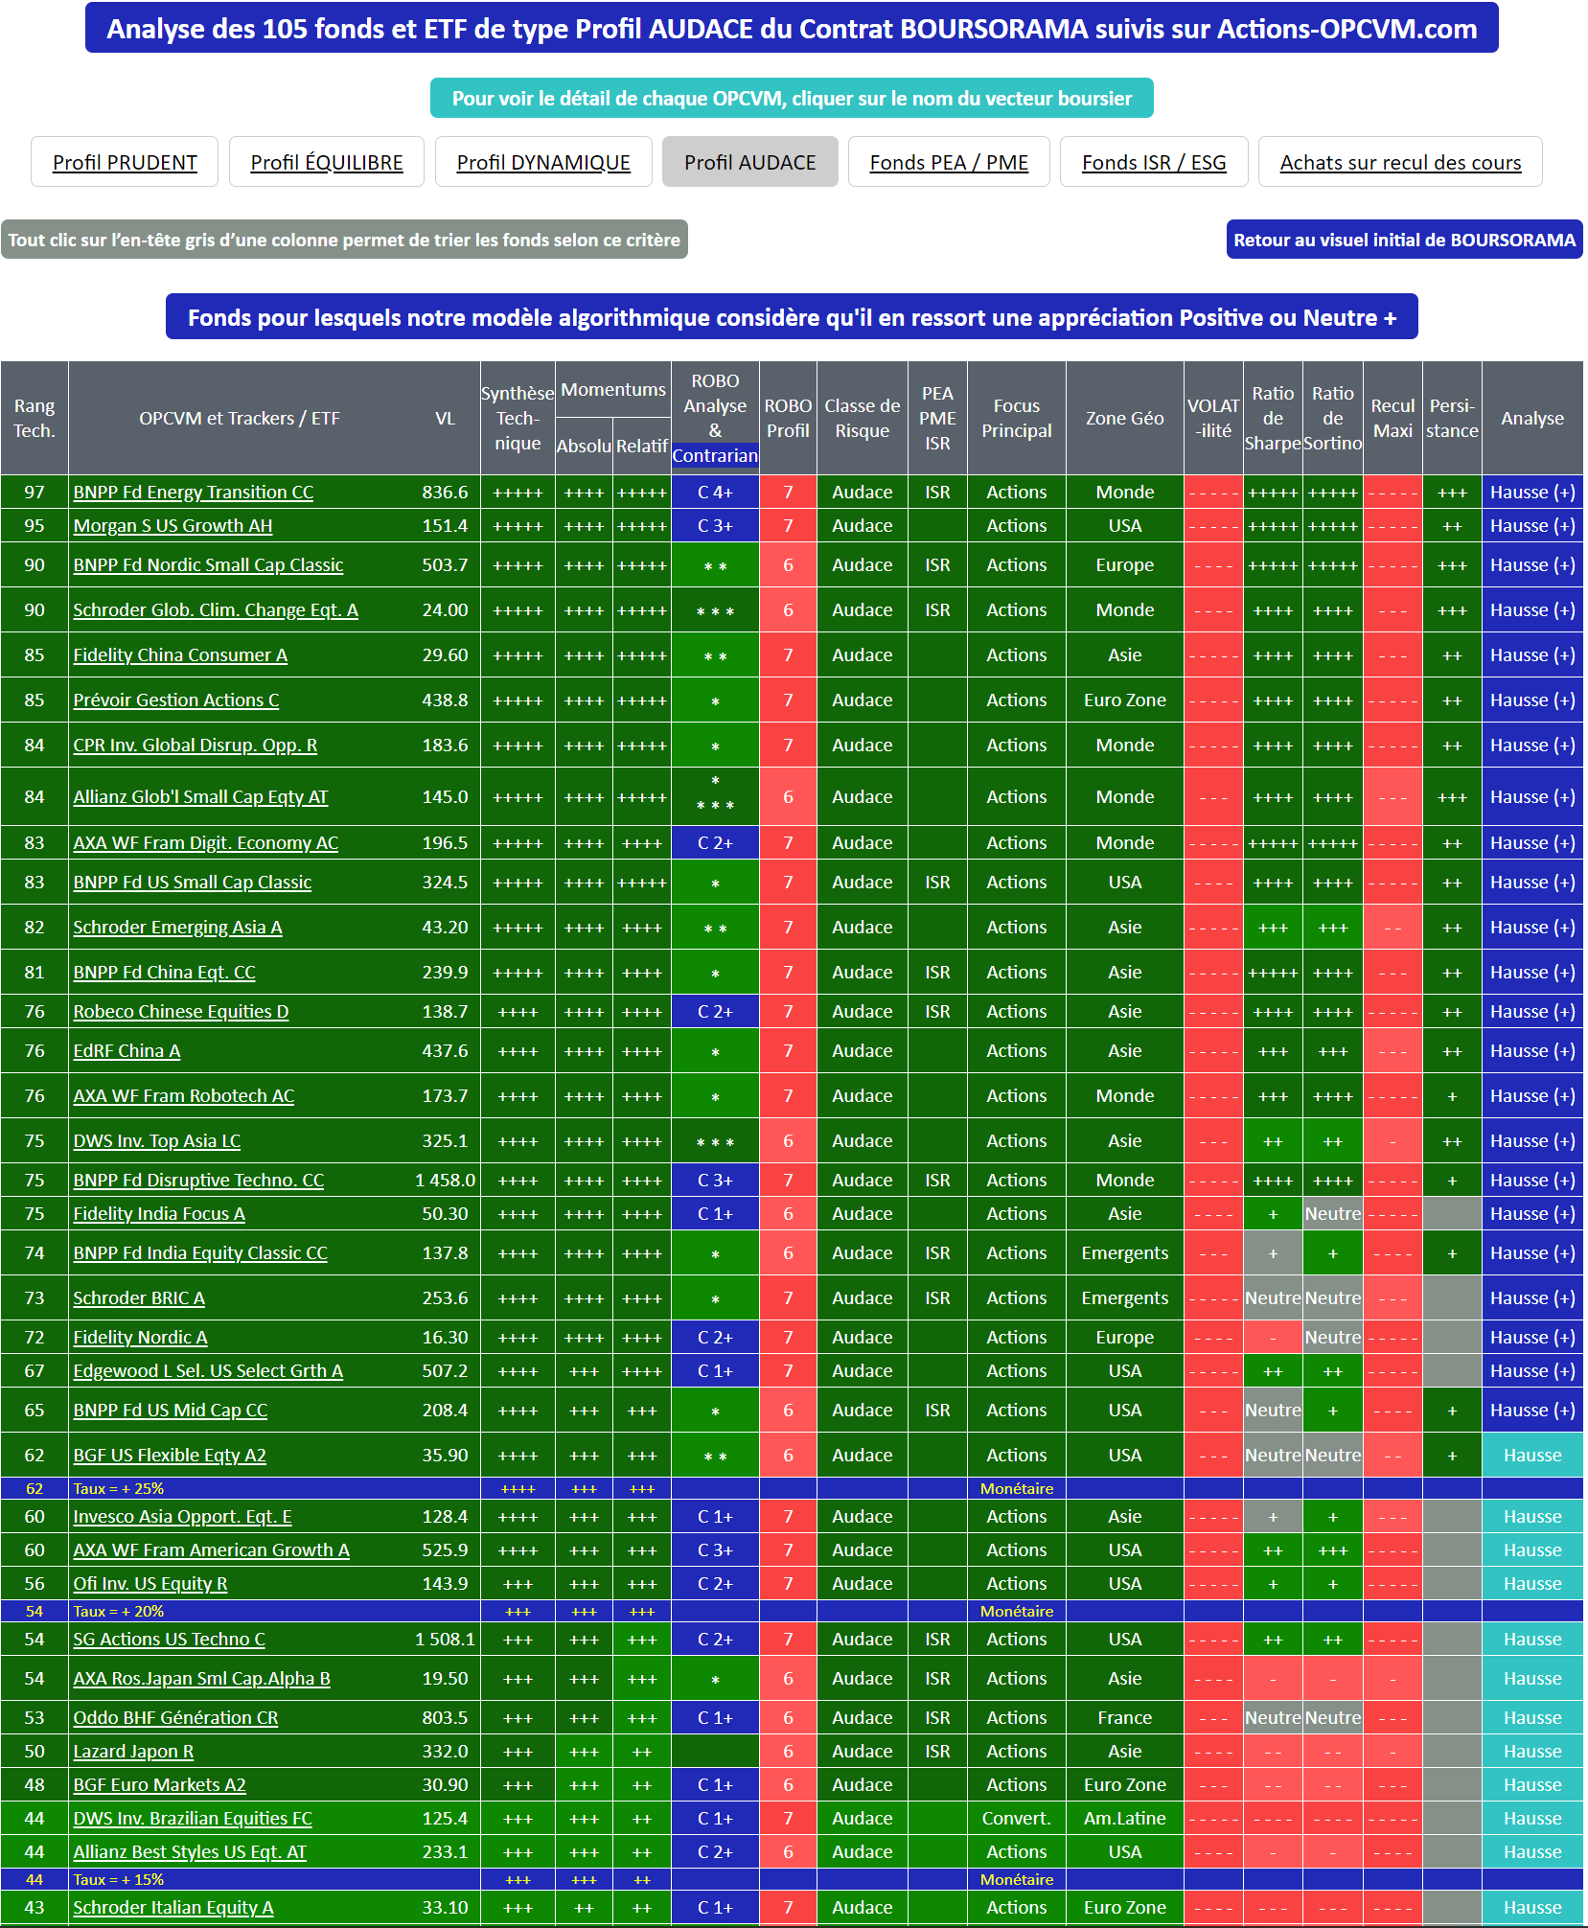Open AXA WF Fram Digit. Economy AC
The width and height of the screenshot is (1588, 1928).
pyautogui.click(x=206, y=843)
